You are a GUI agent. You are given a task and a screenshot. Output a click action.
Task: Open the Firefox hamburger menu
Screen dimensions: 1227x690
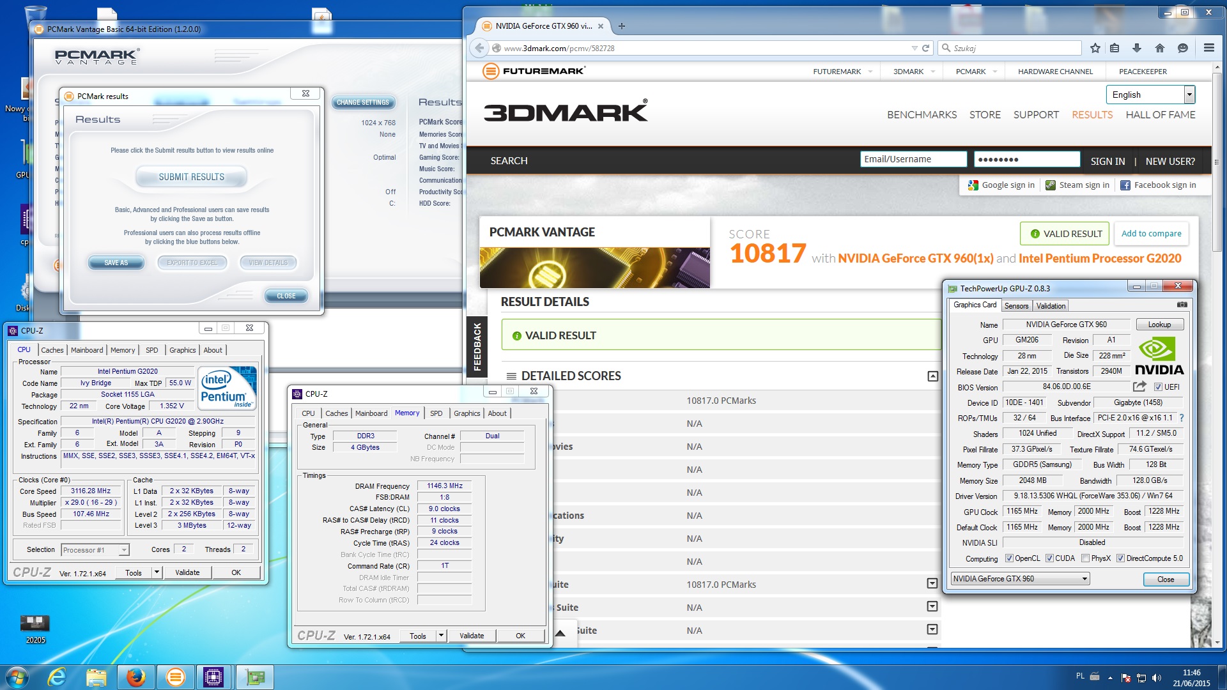pyautogui.click(x=1209, y=48)
